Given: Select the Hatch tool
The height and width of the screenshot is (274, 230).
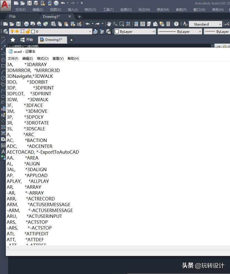Looking at the screenshot, I should tap(3, 127).
